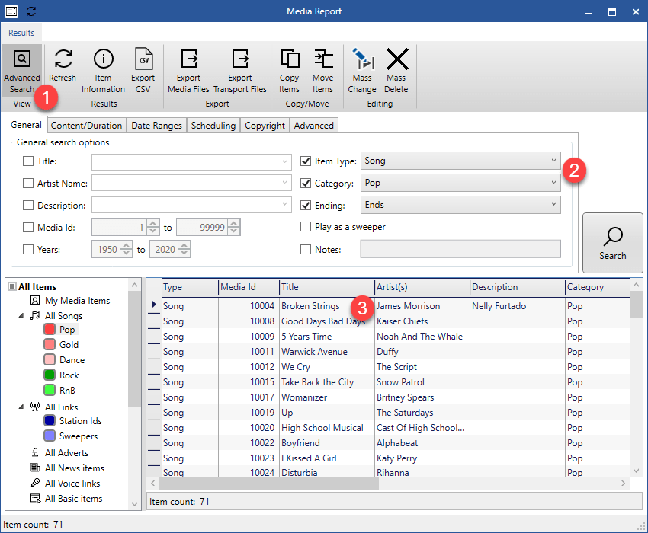Enable the Title search checkbox

pyautogui.click(x=28, y=161)
